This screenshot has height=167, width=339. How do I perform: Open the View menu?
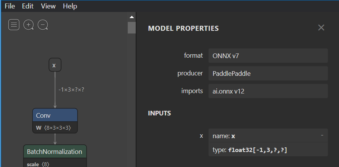pyautogui.click(x=48, y=6)
